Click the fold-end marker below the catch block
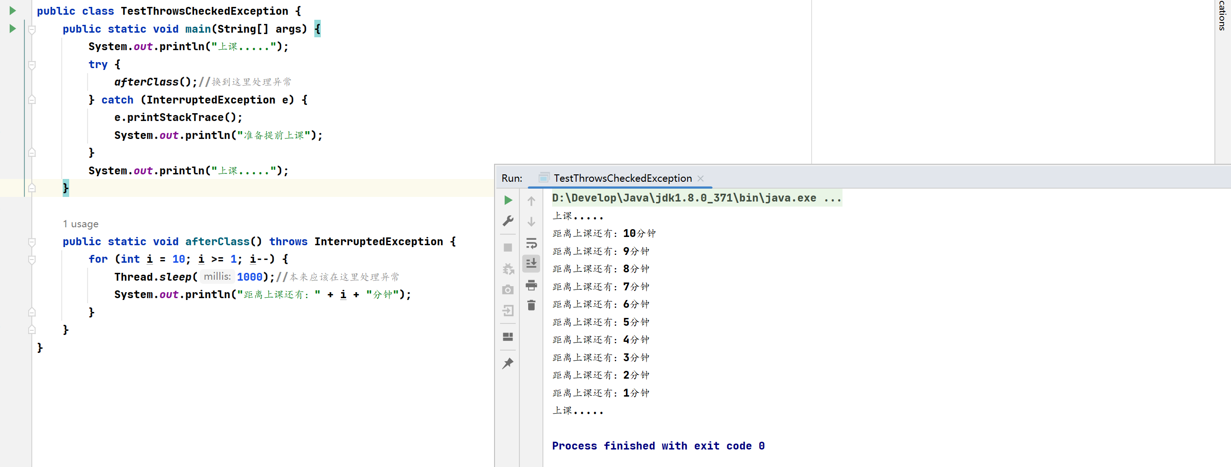This screenshot has height=467, width=1231. click(x=32, y=153)
